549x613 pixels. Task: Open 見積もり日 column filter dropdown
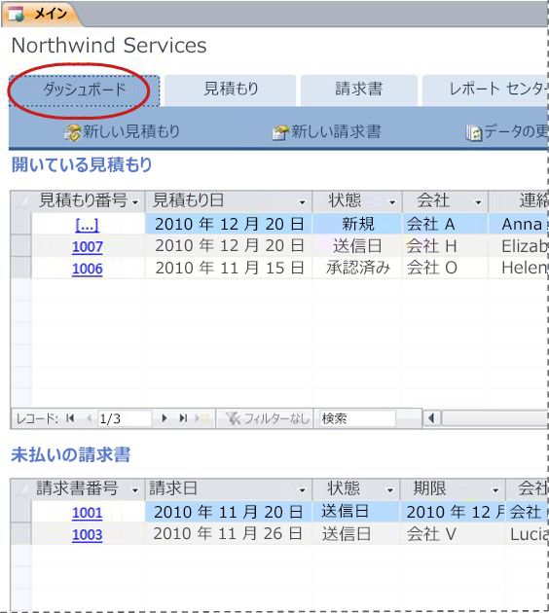302,202
